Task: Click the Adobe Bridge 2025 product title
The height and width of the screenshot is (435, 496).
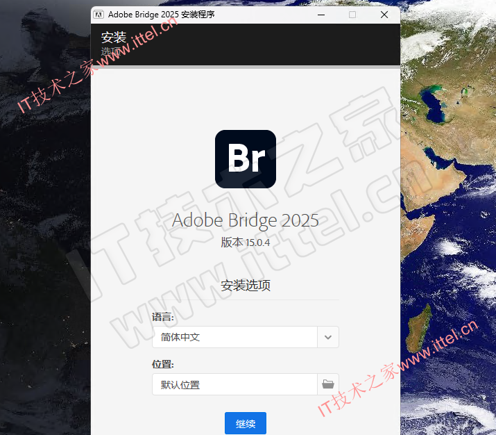Action: (x=246, y=220)
